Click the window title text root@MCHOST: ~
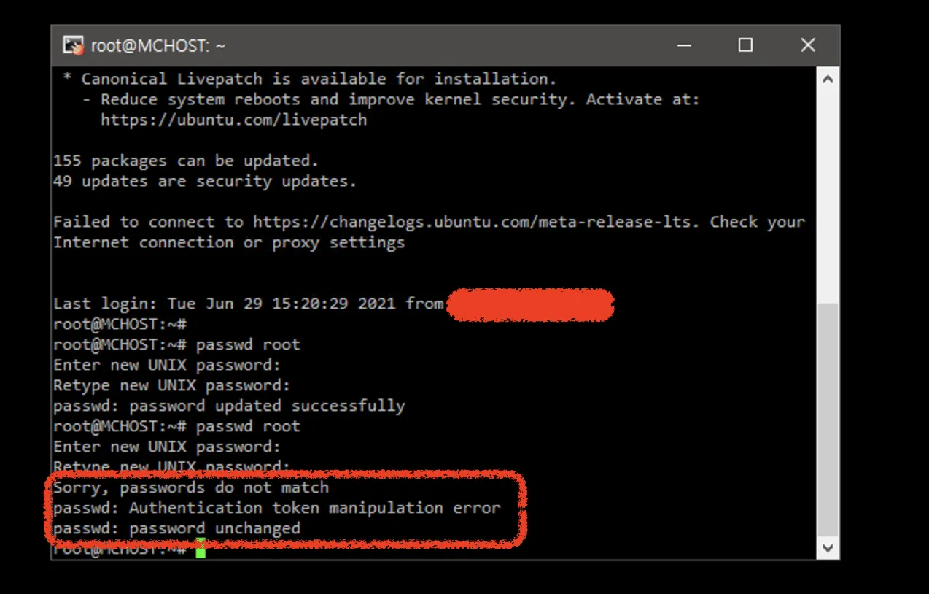 point(158,46)
